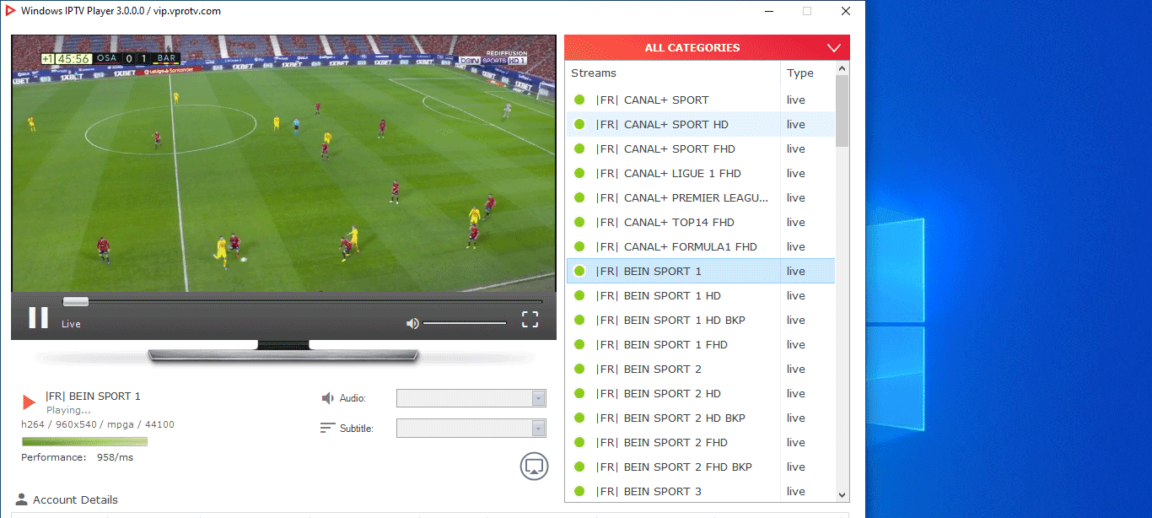Click the Performance 958/ms value
This screenshot has height=518, width=1152.
coord(115,457)
